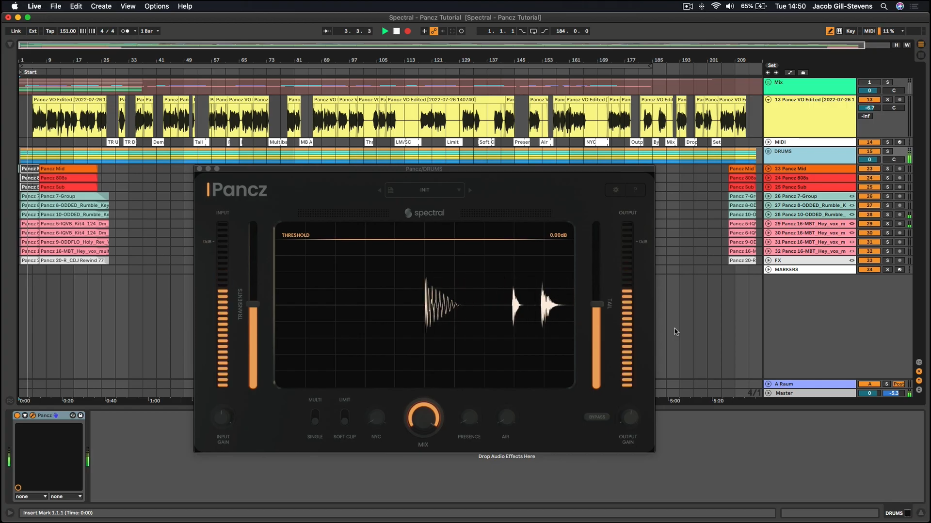Click the Stop transport button
This screenshot has width=931, height=523.
(397, 31)
